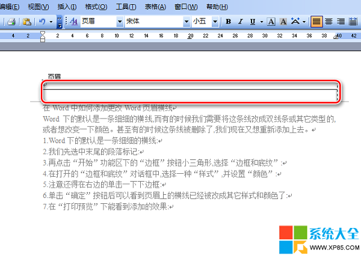Open the 帮助(H) menu
Screen dimensions: 361x255
(217, 7)
